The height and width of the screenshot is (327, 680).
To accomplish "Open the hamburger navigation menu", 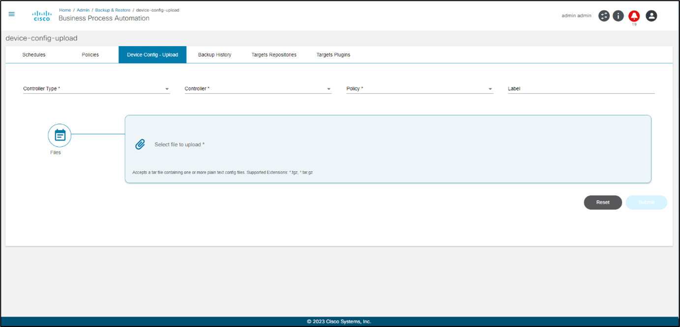I will (x=12, y=14).
